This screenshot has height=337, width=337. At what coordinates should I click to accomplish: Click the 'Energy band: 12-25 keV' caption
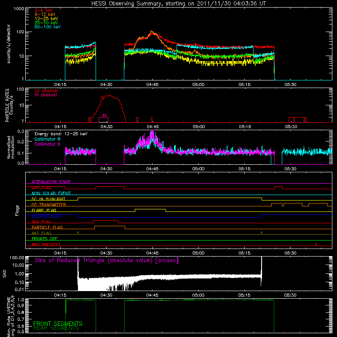click(61, 134)
